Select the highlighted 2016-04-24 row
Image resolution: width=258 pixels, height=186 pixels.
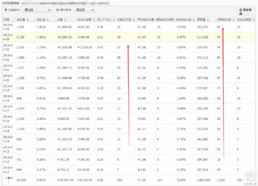[129, 37]
